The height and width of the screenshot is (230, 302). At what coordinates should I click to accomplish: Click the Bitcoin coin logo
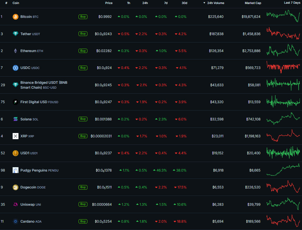(x=15, y=17)
